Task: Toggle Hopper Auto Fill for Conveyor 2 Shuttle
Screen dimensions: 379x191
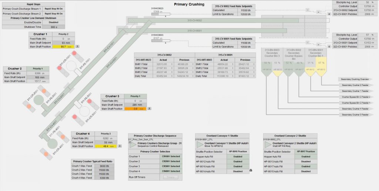Action: pyautogui.click(x=306, y=156)
